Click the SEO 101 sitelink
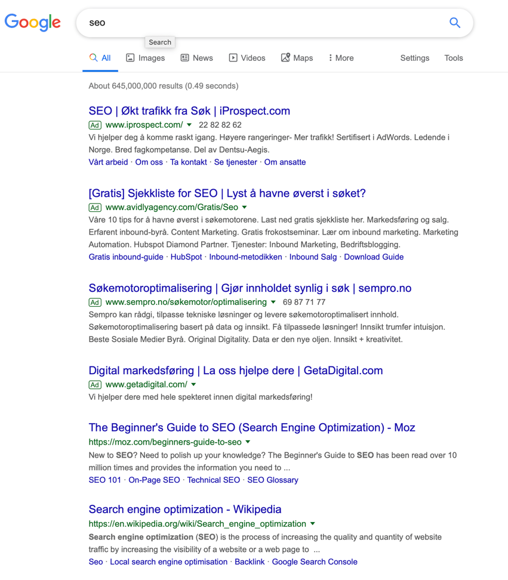Screen dimensions: 508x580 pyautogui.click(x=104, y=480)
